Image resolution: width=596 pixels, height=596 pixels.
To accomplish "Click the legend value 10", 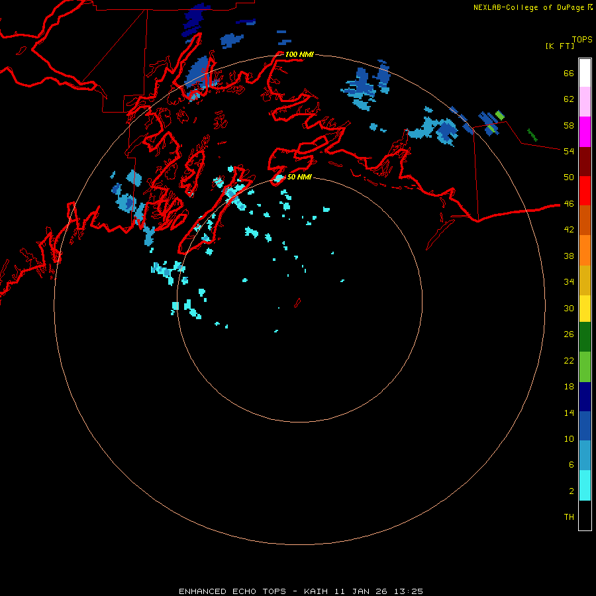I will click(569, 438).
